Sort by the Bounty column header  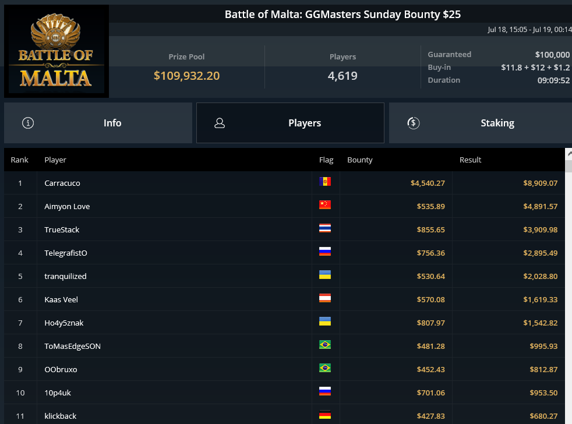pyautogui.click(x=360, y=160)
